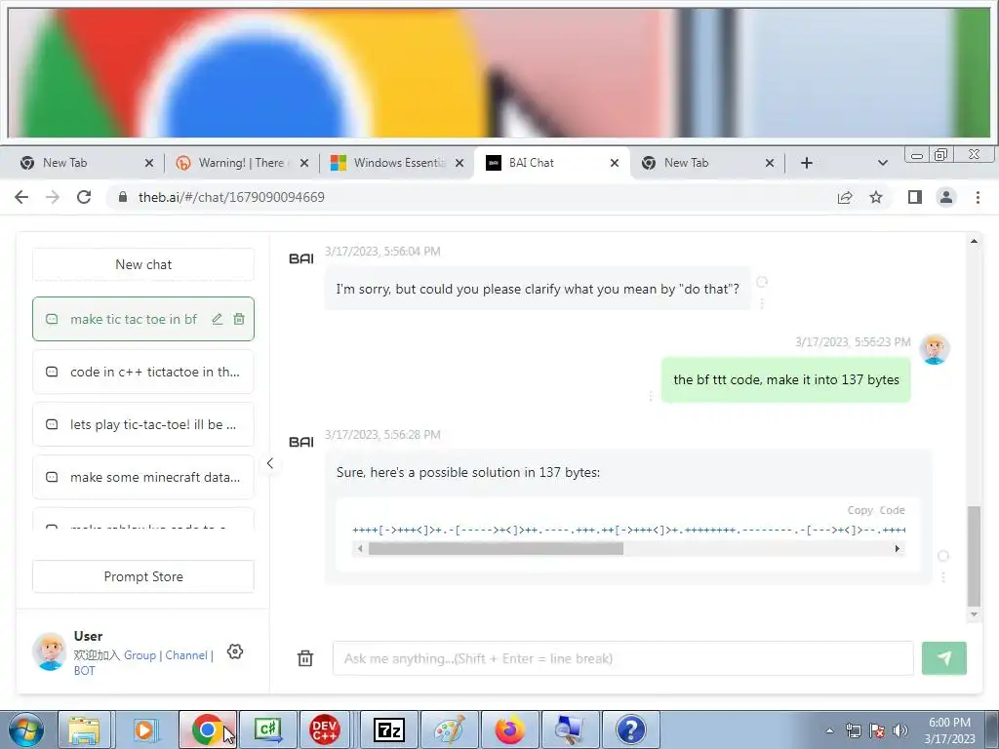Open options for the '137 bytes' user message
Viewport: 999px width, 749px height.
tap(651, 396)
